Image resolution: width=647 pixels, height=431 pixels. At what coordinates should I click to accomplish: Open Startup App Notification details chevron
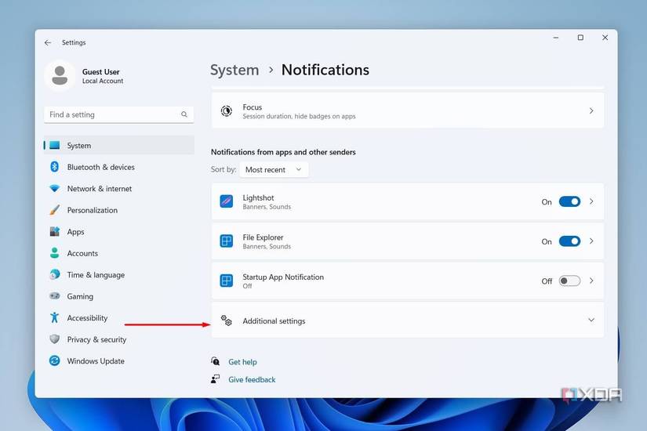click(x=591, y=281)
